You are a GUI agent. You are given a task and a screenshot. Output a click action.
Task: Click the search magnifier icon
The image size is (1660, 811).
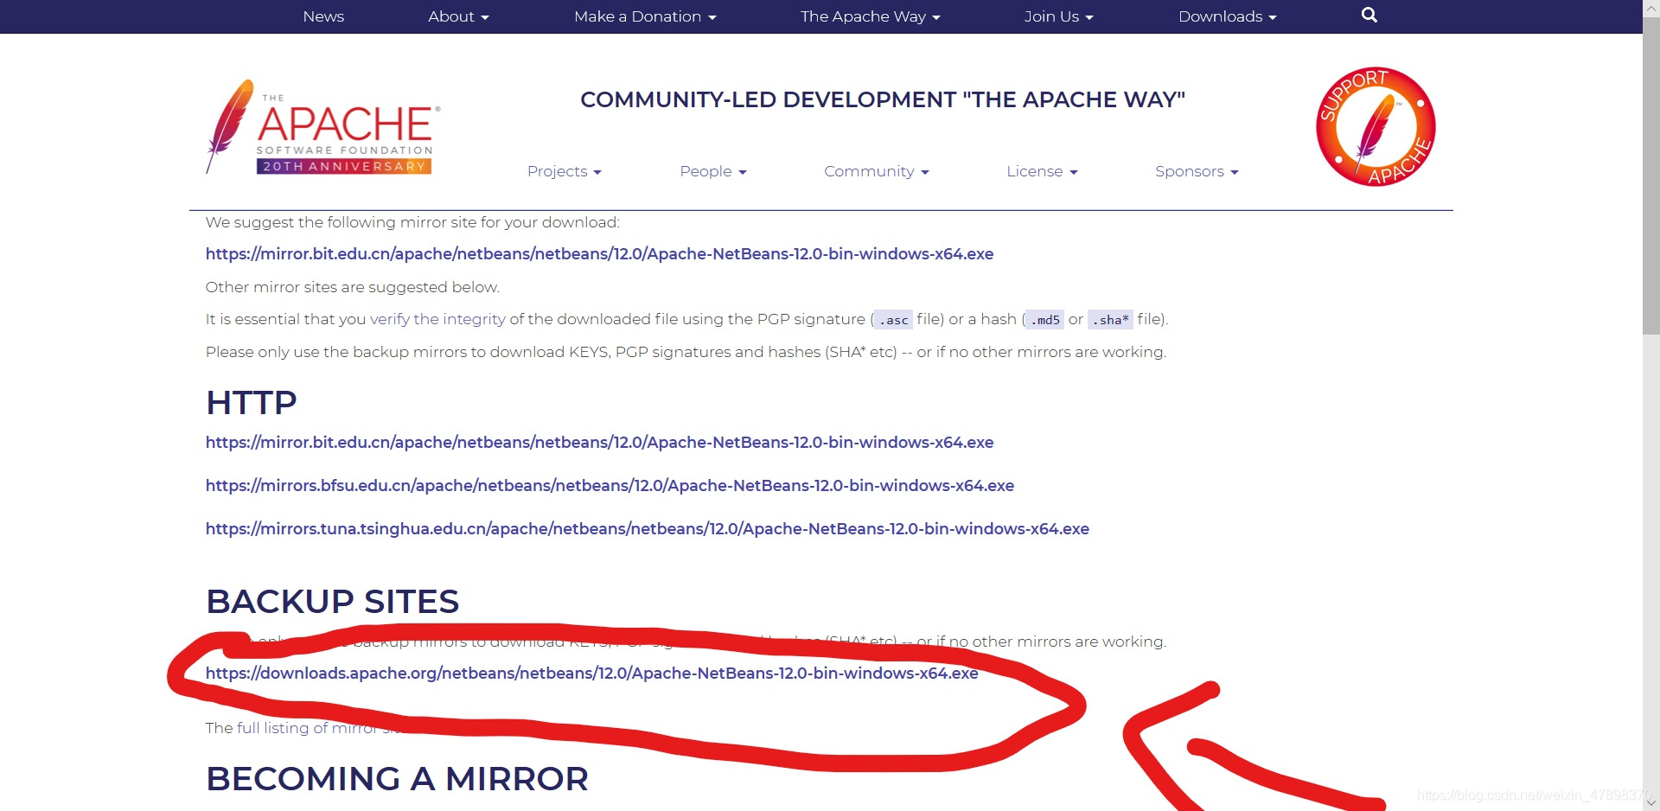point(1369,15)
